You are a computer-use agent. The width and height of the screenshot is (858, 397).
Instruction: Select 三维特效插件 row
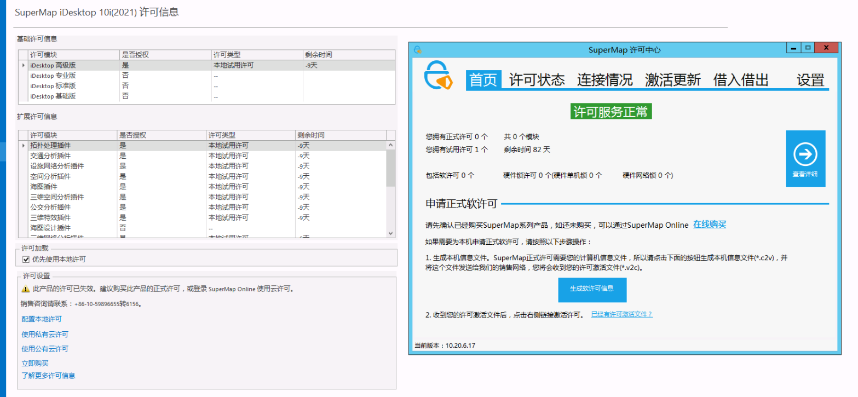coord(203,217)
